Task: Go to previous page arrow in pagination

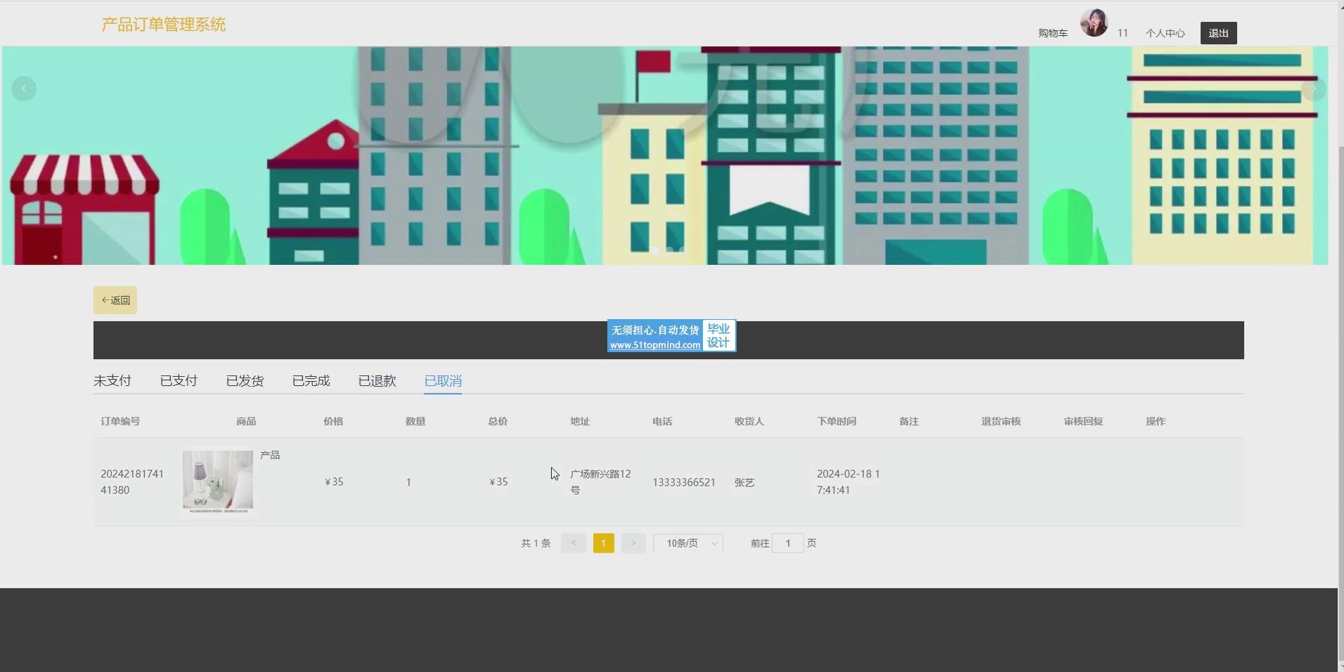Action: (x=574, y=543)
